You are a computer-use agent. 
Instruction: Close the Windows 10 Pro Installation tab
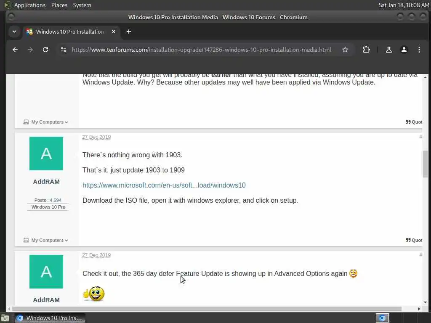coord(114,32)
